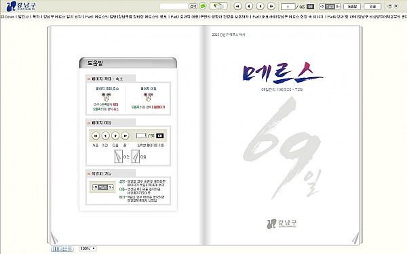Viewport: 407px width, 254px height.
Task: Go to the previous page arrow in toolbar
Action: tap(249, 6)
